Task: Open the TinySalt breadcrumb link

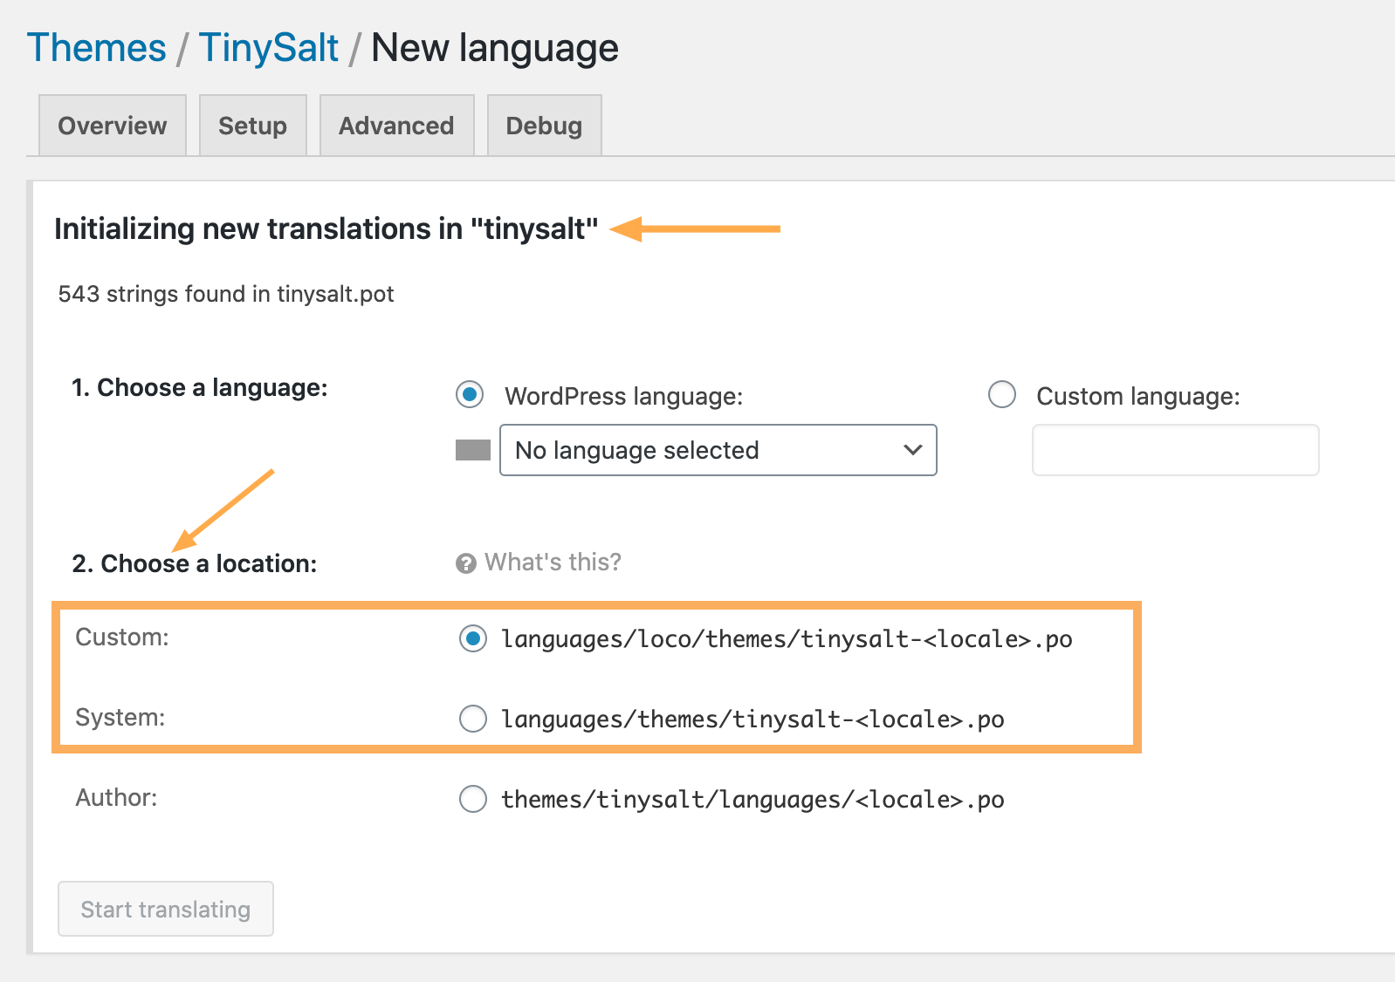Action: coord(269,48)
